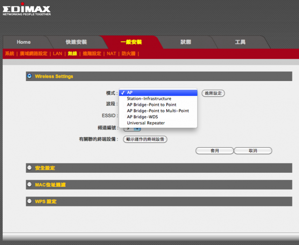The height and width of the screenshot is (245, 299).
Task: Open the 廣域網路設定 submenu link
Action: pyautogui.click(x=34, y=54)
